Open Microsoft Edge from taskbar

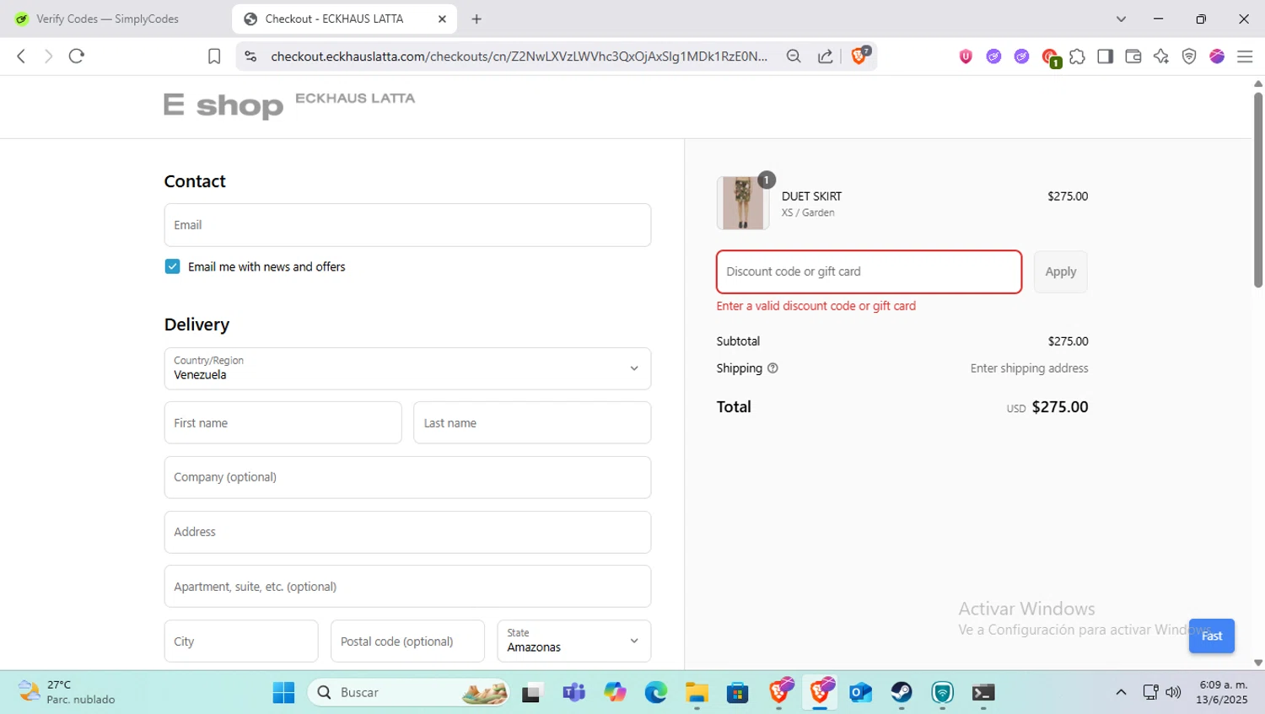pos(656,692)
